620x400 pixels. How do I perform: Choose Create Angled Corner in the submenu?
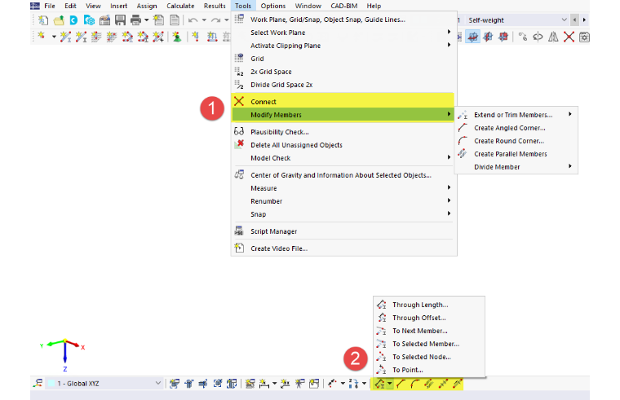[516, 128]
